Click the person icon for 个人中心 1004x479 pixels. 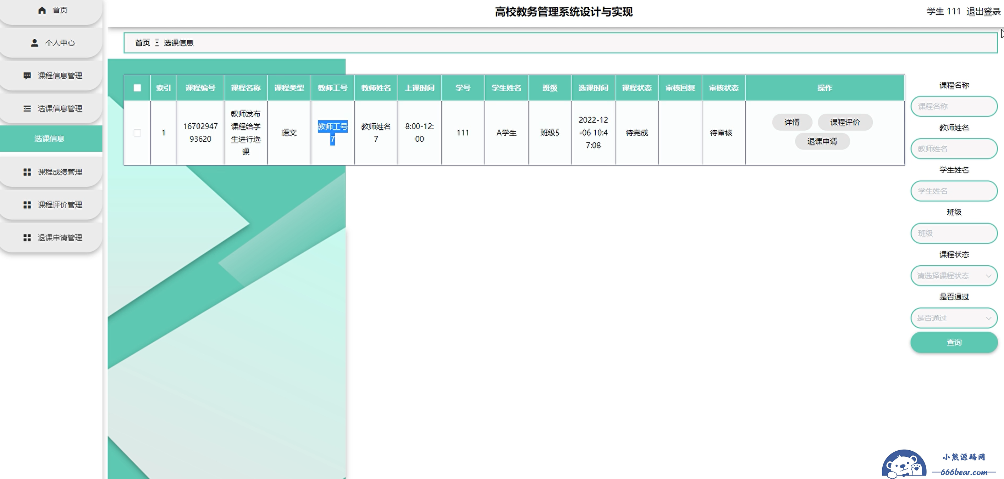(34, 43)
